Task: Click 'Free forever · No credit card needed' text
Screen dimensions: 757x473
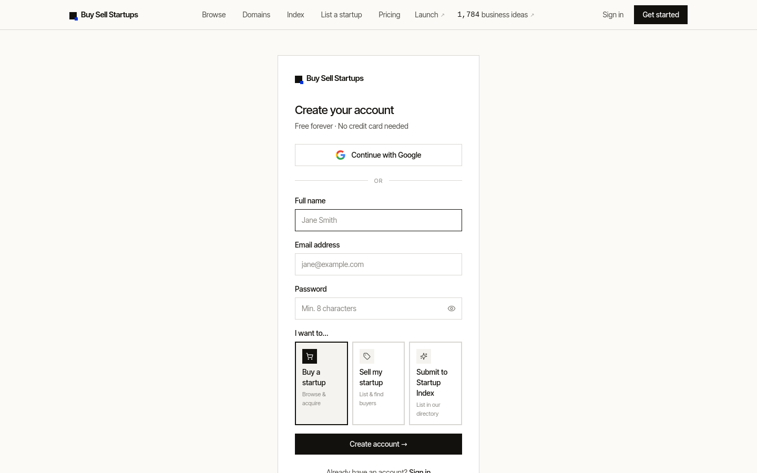Action: 352,126
